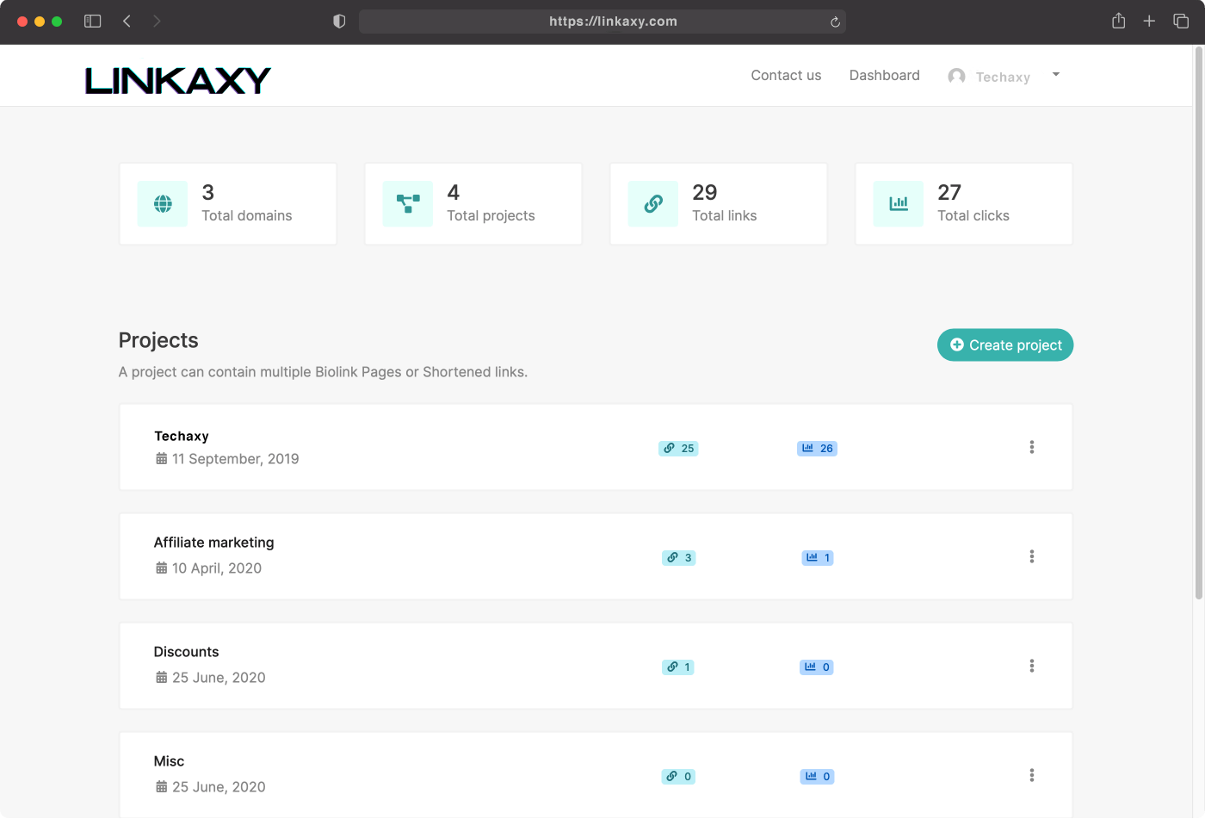Click the Misc project clicks badge
Screen dimensions: 1205x819
pyautogui.click(x=817, y=777)
